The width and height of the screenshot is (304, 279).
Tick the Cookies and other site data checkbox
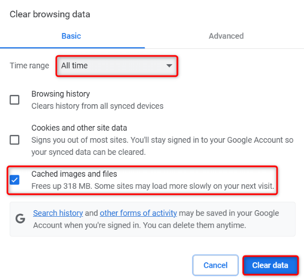pos(15,139)
